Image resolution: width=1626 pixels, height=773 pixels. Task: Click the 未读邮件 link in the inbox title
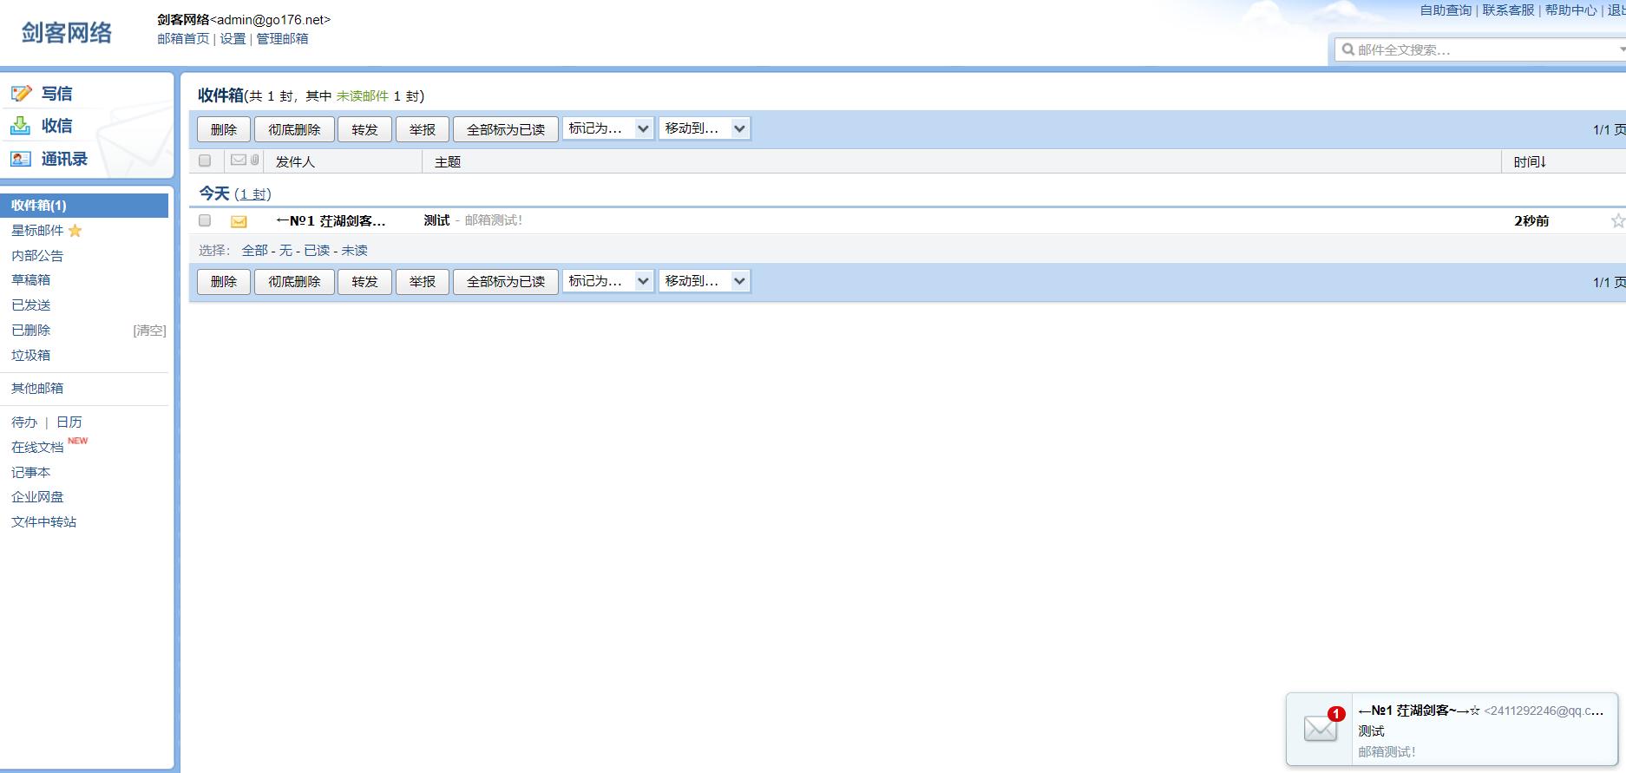pyautogui.click(x=363, y=96)
